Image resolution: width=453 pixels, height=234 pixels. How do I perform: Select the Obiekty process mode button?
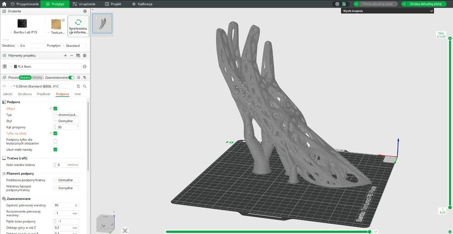(38, 78)
